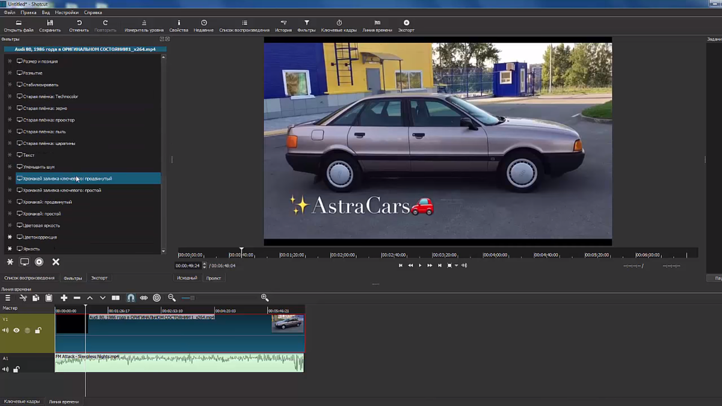Skip to the end of the video
The image size is (722, 406).
coord(440,265)
